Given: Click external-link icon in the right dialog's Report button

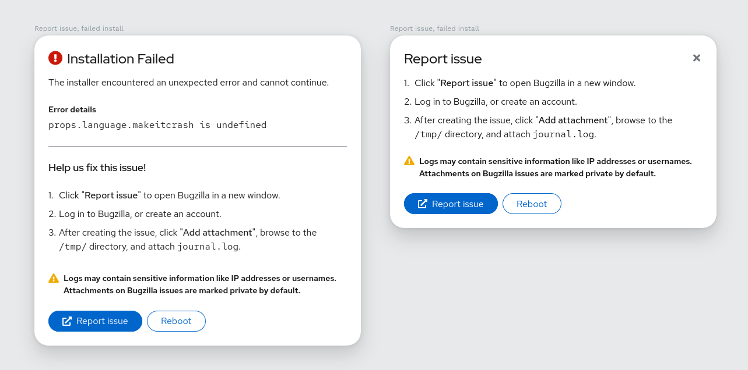Looking at the screenshot, I should tap(423, 204).
